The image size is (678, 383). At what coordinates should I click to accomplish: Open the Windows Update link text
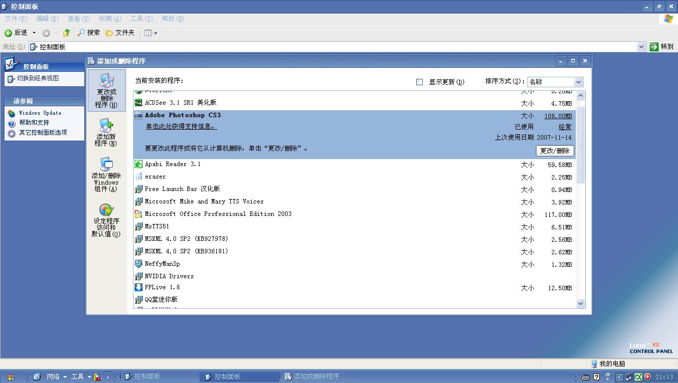pyautogui.click(x=40, y=113)
